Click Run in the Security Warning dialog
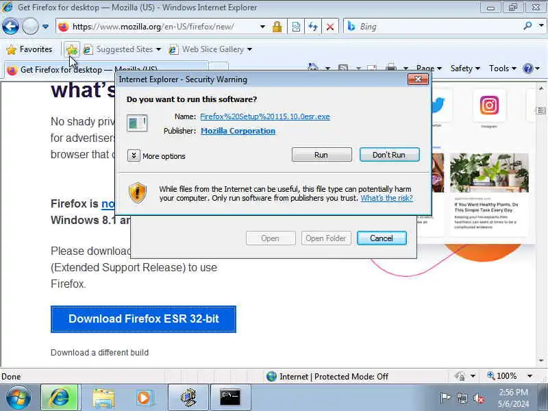The image size is (548, 411). (x=321, y=155)
